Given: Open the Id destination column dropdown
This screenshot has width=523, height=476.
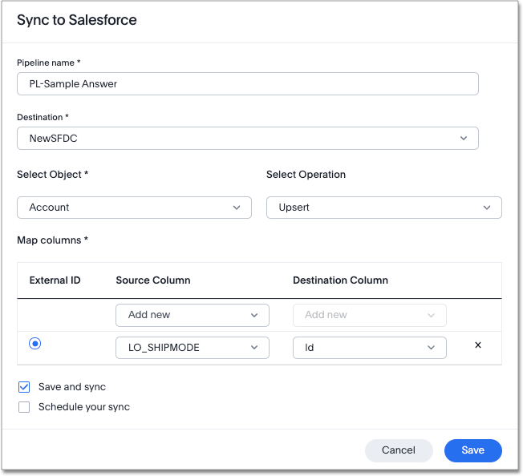Looking at the screenshot, I should (x=369, y=348).
